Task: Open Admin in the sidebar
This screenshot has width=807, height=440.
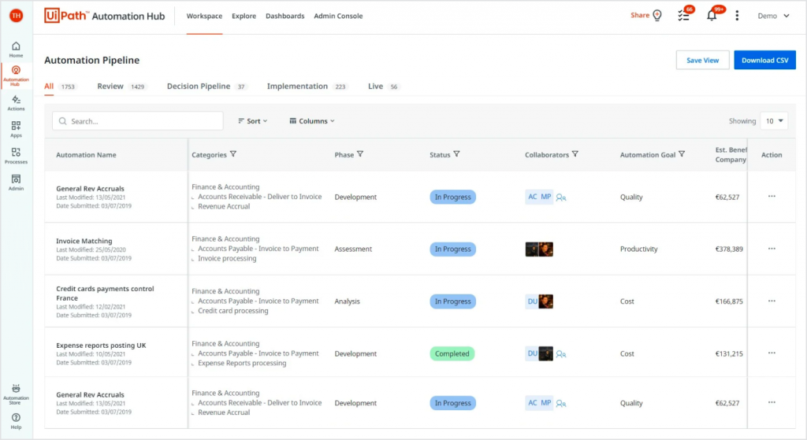Action: (16, 183)
